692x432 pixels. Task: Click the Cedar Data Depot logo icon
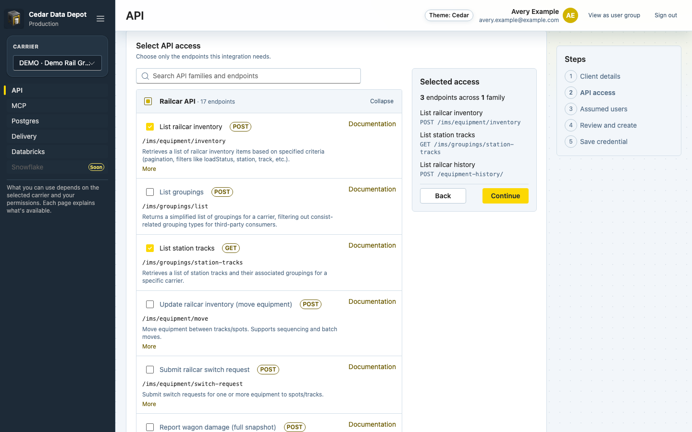click(x=14, y=19)
